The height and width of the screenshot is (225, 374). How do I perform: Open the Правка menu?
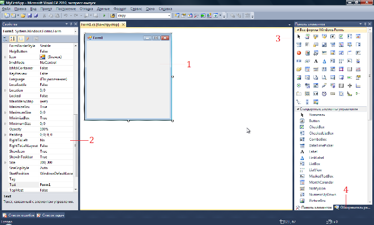click(x=20, y=9)
